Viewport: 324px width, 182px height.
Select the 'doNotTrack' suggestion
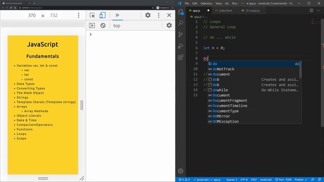click(253, 69)
